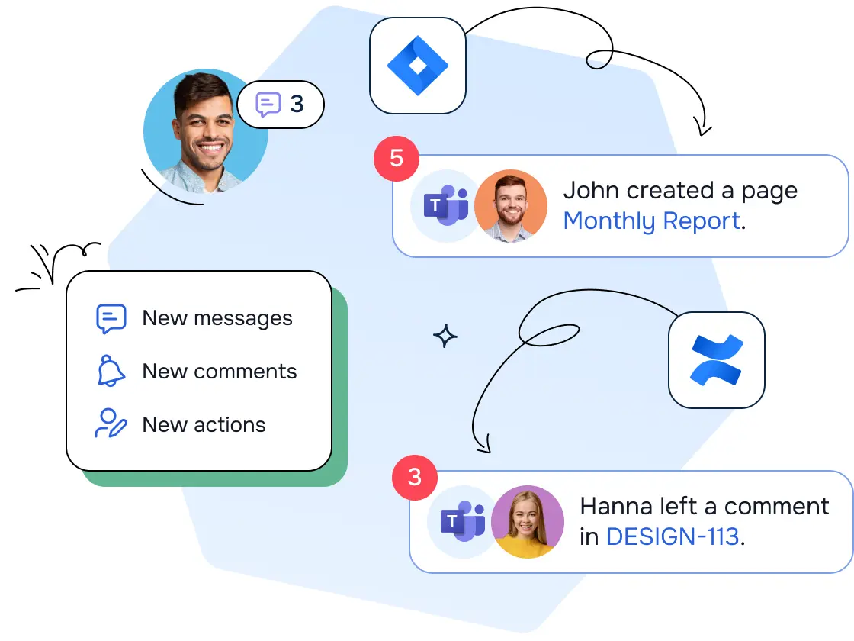Select the New actions menu entry

tap(204, 424)
